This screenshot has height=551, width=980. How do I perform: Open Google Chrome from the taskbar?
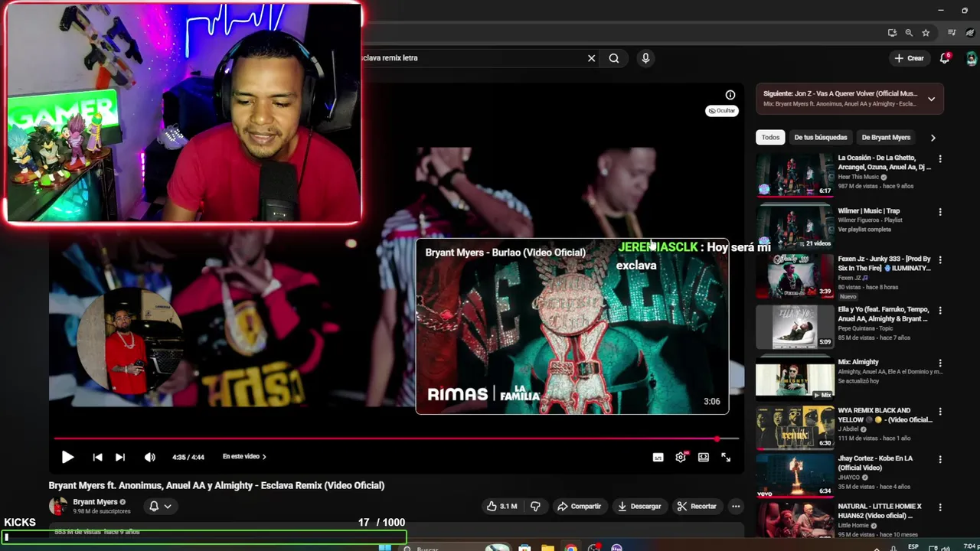point(570,547)
